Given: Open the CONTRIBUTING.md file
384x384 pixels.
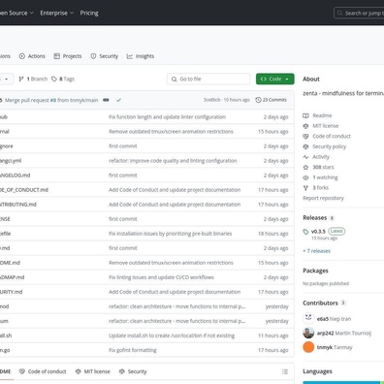Looking at the screenshot, I should pos(18,205).
